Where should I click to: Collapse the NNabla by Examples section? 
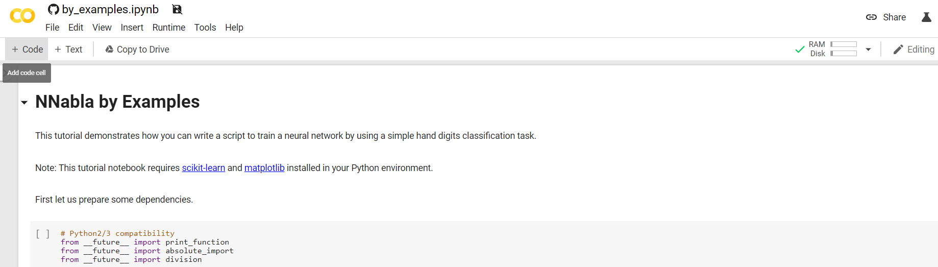pos(24,103)
